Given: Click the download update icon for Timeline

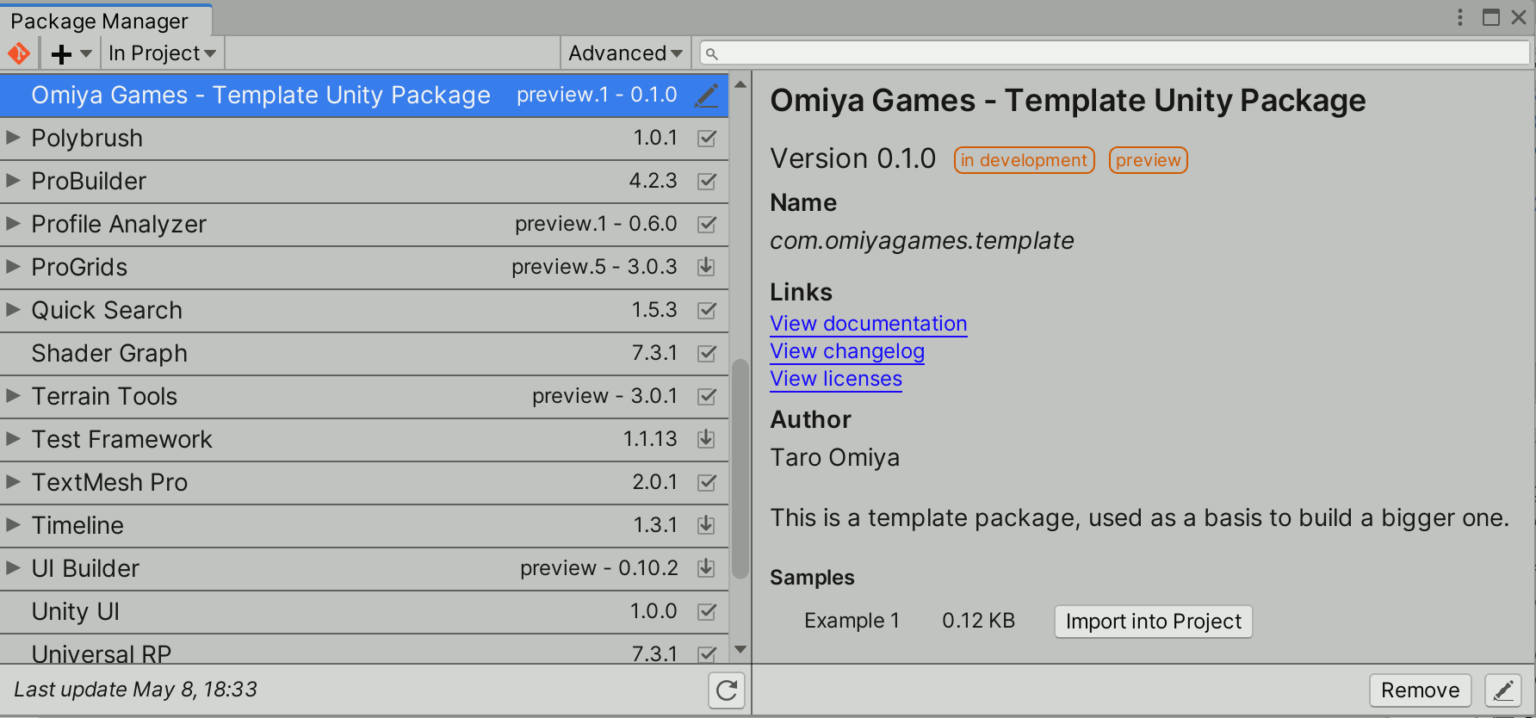Looking at the screenshot, I should (706, 524).
